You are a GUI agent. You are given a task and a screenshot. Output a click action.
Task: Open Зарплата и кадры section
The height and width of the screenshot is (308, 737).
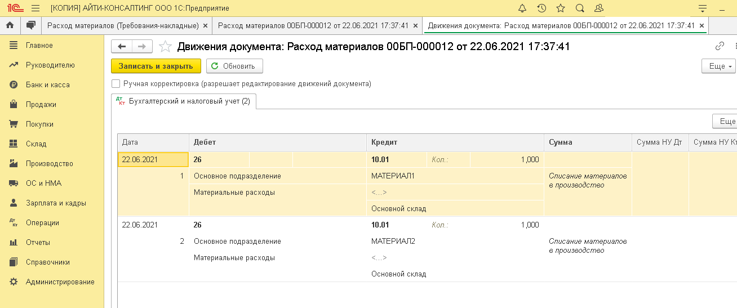pyautogui.click(x=56, y=203)
